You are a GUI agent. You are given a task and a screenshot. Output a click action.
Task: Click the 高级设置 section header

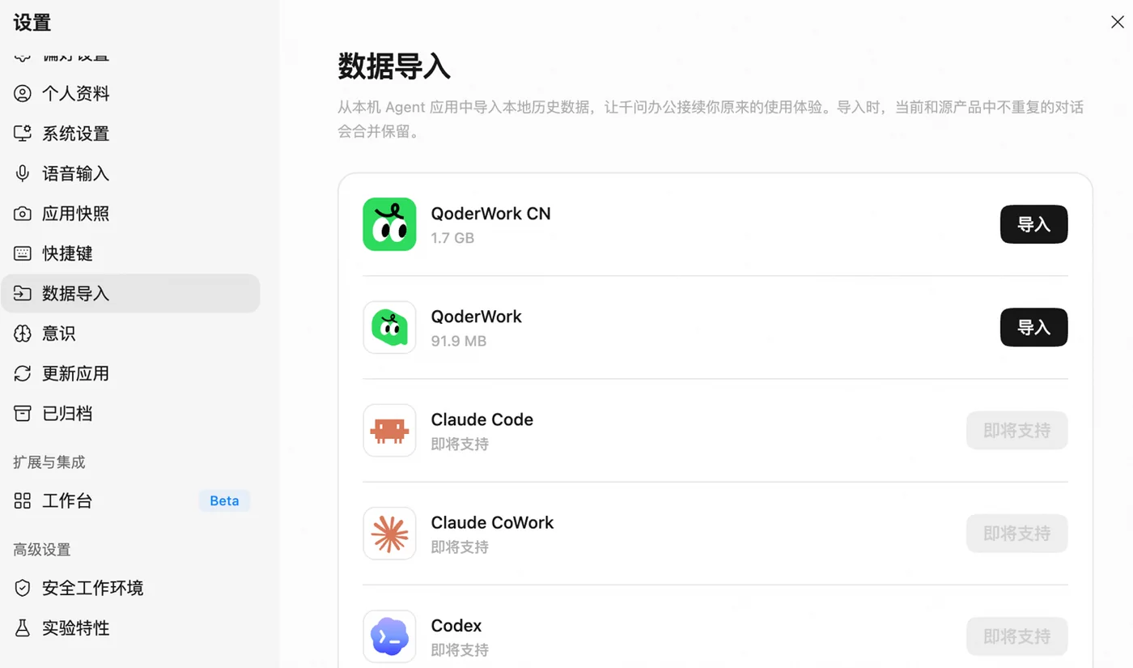coord(42,550)
